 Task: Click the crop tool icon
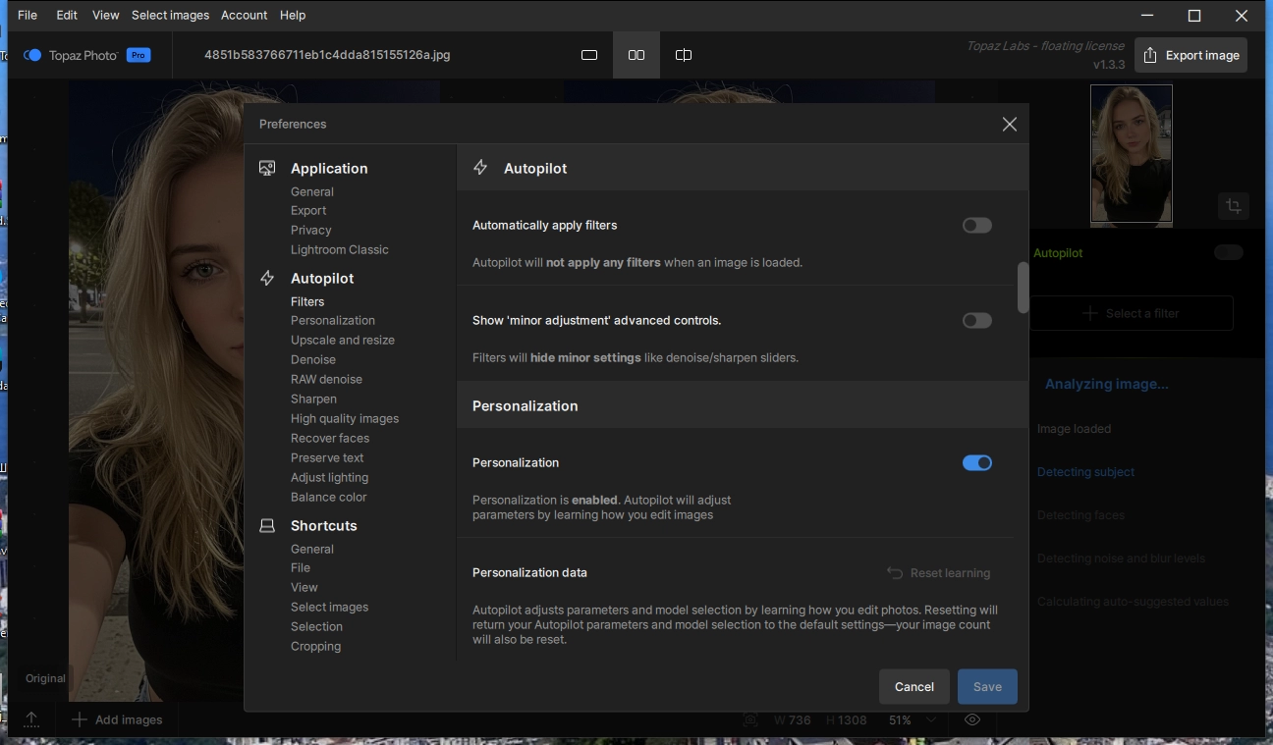click(1233, 206)
